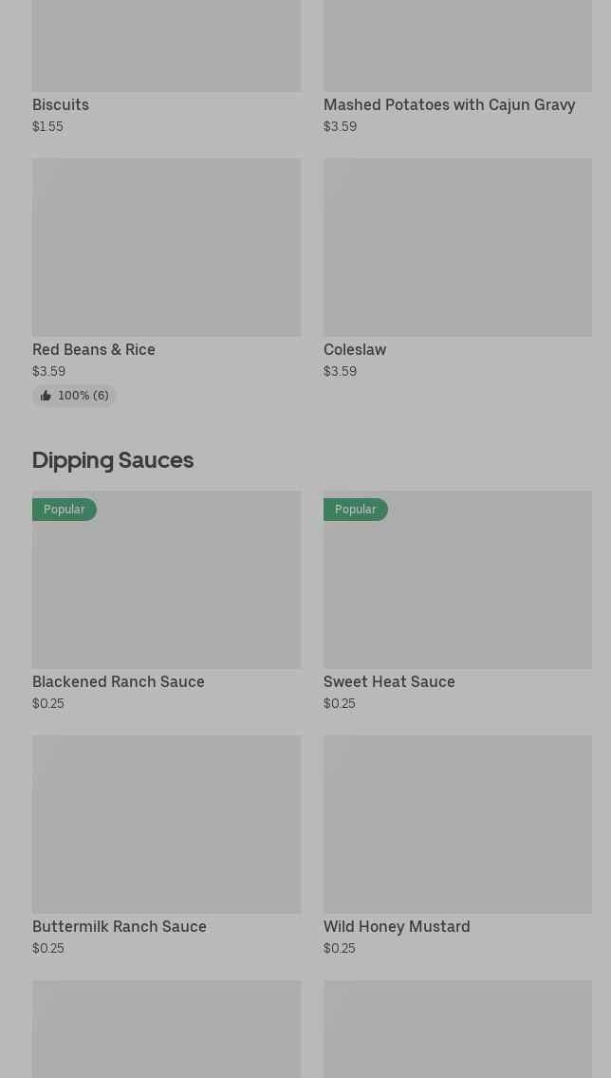
Task: Click the Wild Honey Mustard image
Action: 457,824
